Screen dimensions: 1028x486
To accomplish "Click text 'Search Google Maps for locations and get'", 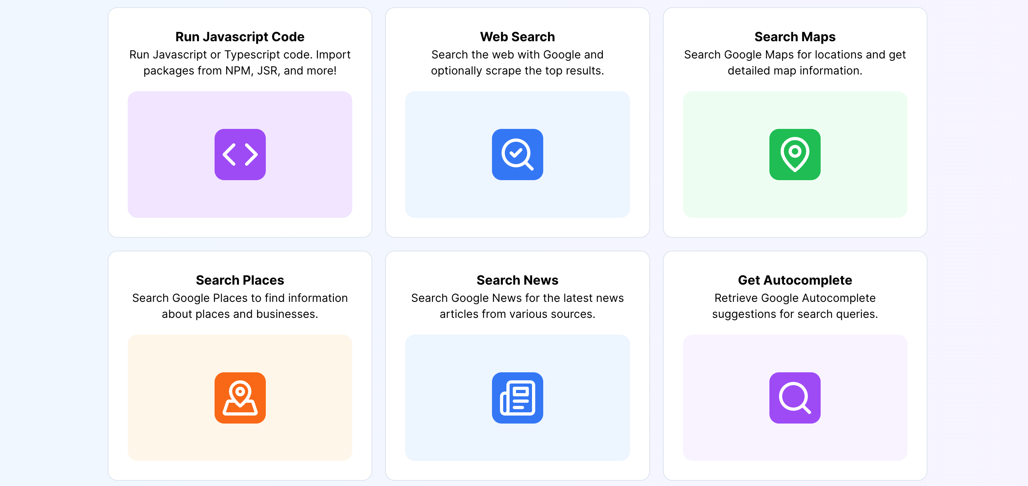I will [x=795, y=54].
